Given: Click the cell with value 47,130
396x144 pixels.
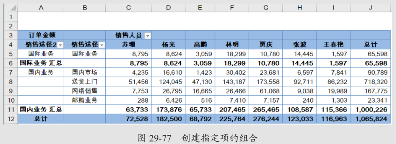Looking at the screenshot, I should coord(200,82).
